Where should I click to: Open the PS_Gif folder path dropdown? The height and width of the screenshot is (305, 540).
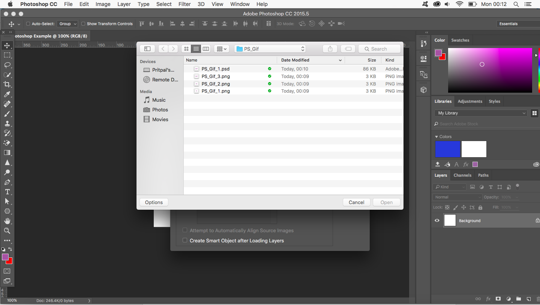tap(270, 49)
